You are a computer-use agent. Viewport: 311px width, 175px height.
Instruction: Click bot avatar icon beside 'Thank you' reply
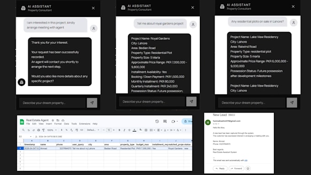pos(21,82)
